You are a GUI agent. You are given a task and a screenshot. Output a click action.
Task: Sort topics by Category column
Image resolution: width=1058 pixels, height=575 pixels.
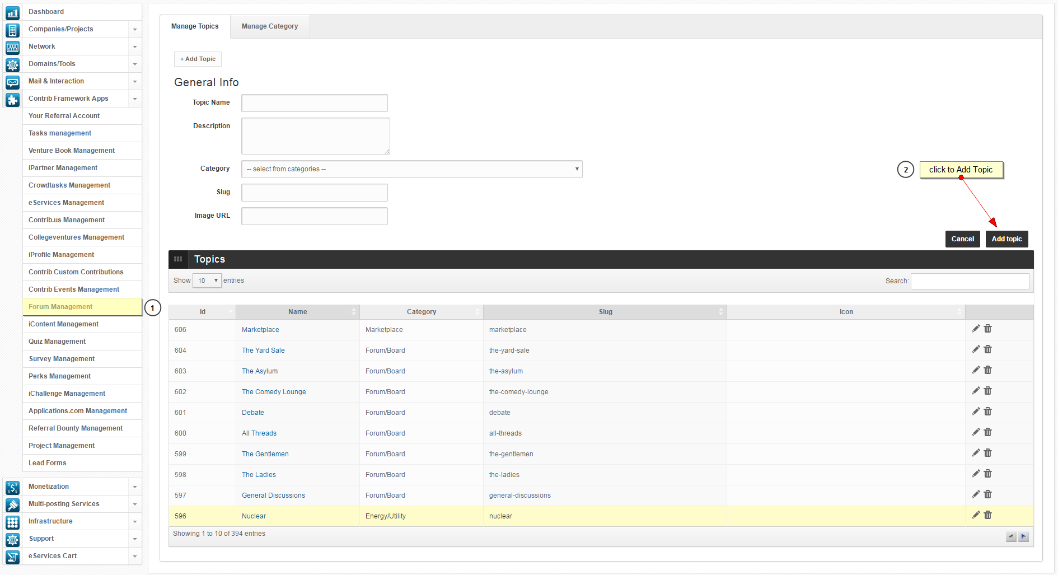tap(422, 312)
